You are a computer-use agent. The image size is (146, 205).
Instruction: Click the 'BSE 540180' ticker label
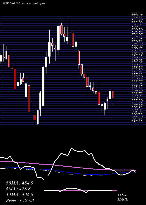pos(11,4)
